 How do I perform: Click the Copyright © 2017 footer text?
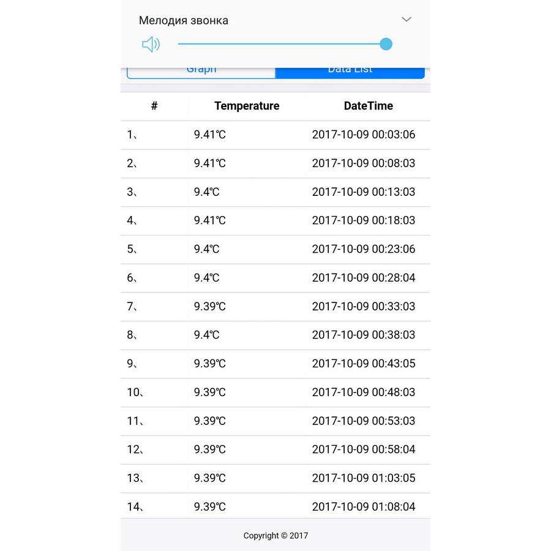coord(275,536)
